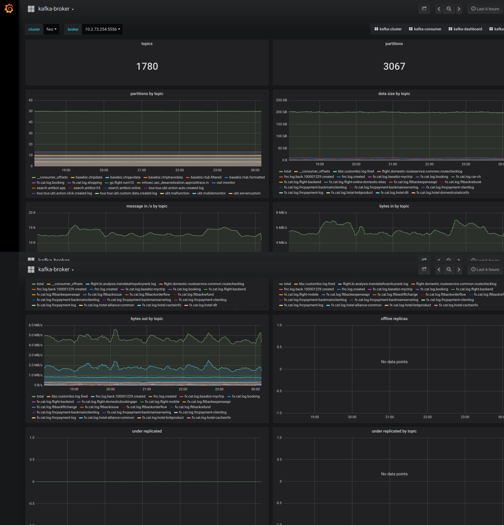Viewport: 504px width, 525px height.
Task: Click the right arrow in the header above offline replicas
Action: 459,269
